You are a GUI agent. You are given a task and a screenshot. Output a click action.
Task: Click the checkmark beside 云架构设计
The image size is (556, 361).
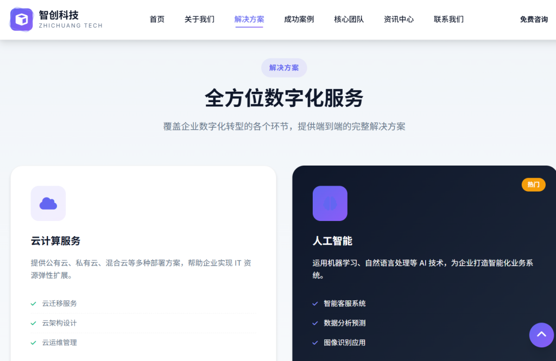click(34, 323)
